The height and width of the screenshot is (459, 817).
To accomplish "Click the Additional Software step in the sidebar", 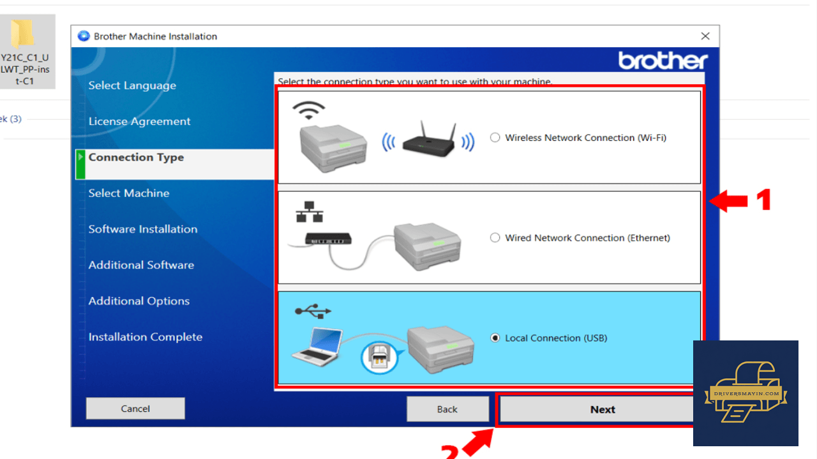I will (x=141, y=265).
